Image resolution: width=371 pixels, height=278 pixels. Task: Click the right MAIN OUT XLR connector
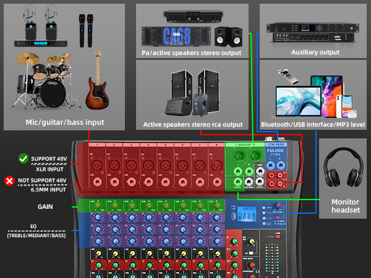pos(254,156)
